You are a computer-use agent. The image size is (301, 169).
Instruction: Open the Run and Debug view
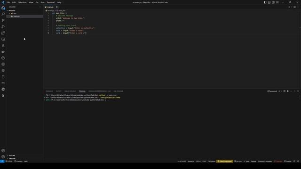click(x=3, y=27)
